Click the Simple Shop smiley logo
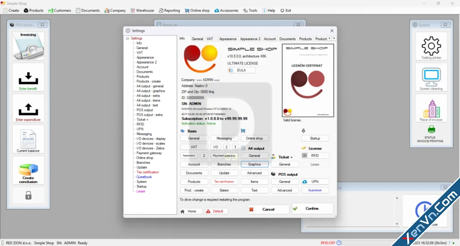This screenshot has width=460, height=246. pyautogui.click(x=201, y=59)
